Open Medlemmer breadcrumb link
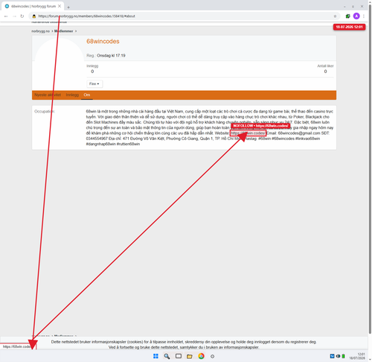 [64, 31]
